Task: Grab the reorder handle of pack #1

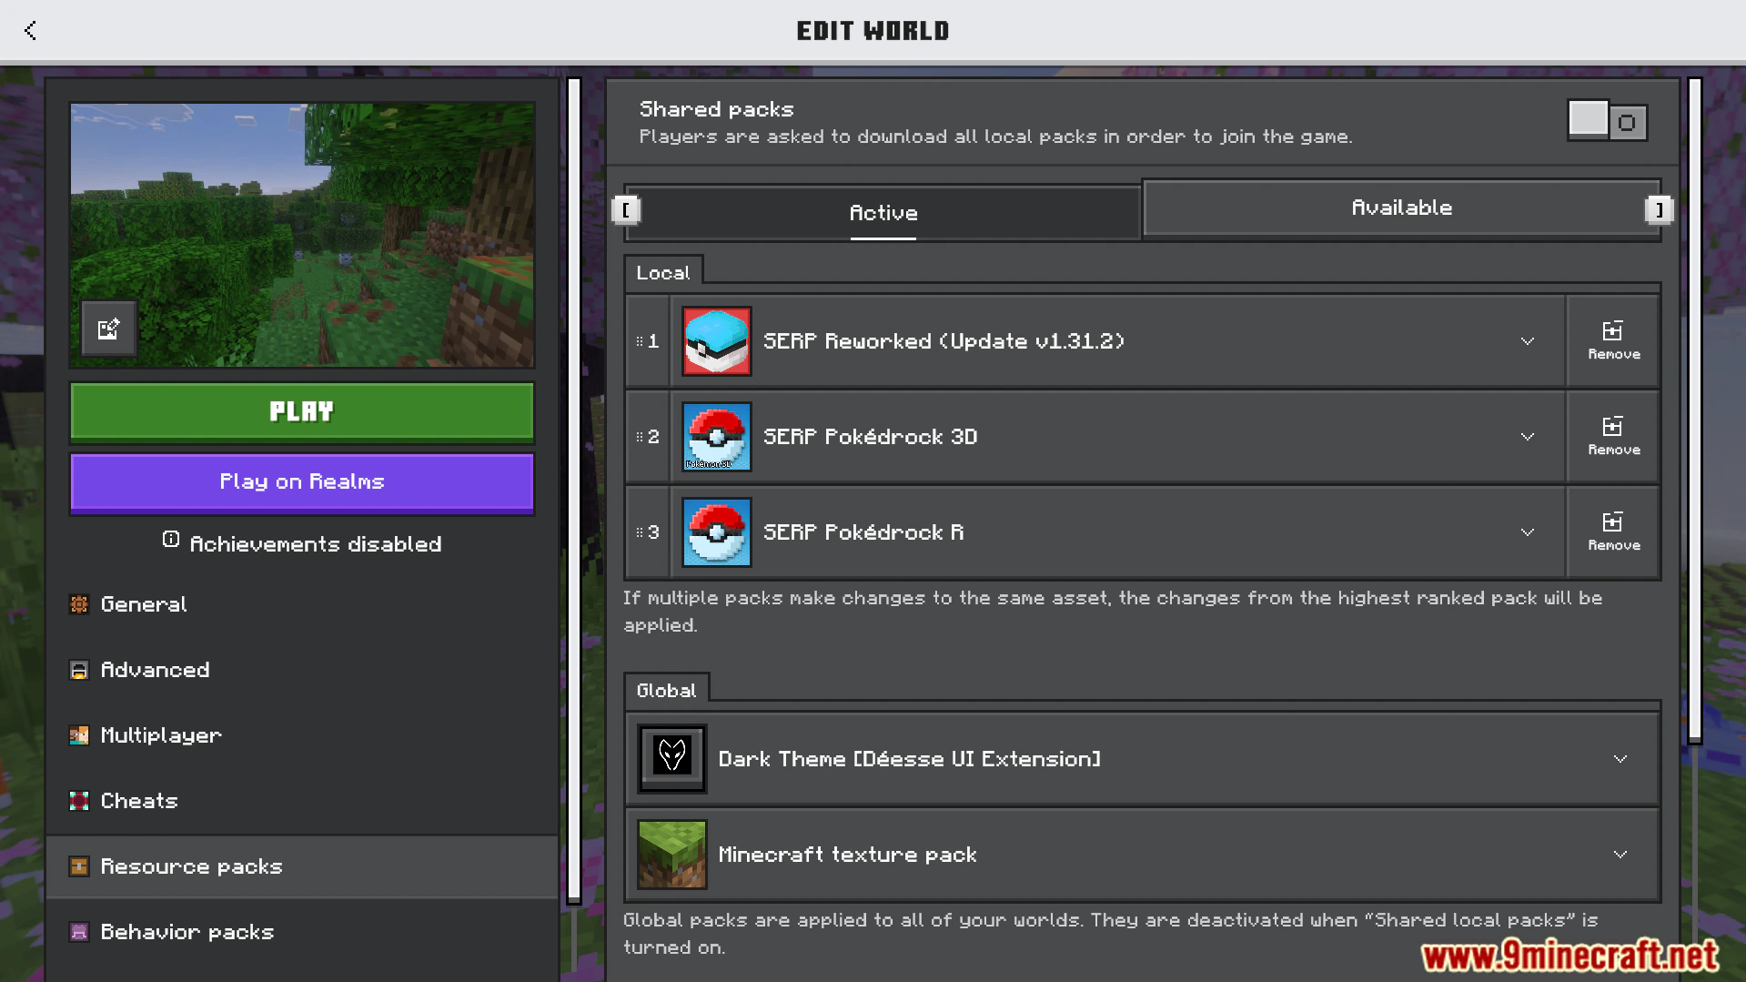Action: pyautogui.click(x=640, y=341)
